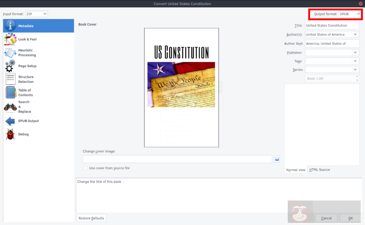Select the EPUB Output arrow icon
365x225 pixels.
click(10, 121)
